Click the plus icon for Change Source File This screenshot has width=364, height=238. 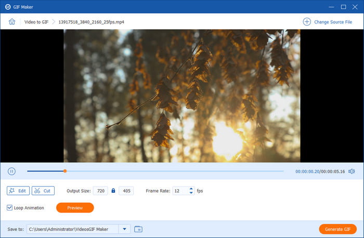pyautogui.click(x=307, y=22)
